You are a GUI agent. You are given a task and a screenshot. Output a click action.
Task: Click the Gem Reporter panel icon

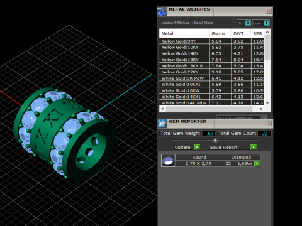click(162, 124)
